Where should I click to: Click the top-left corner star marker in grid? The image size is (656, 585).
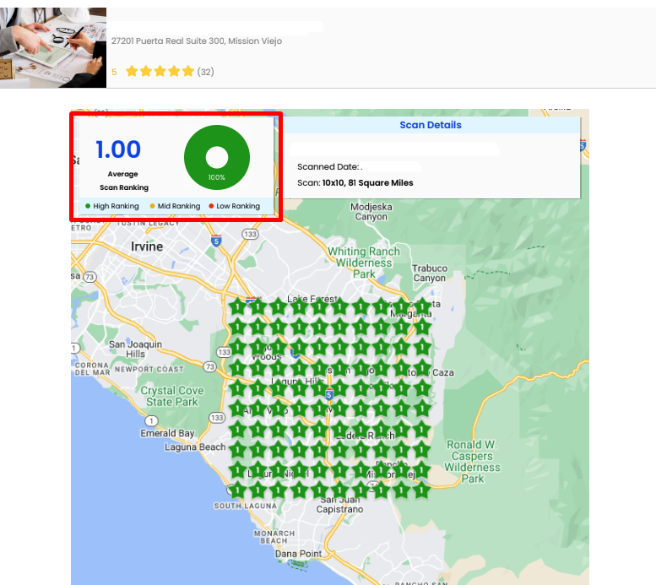pyautogui.click(x=237, y=307)
